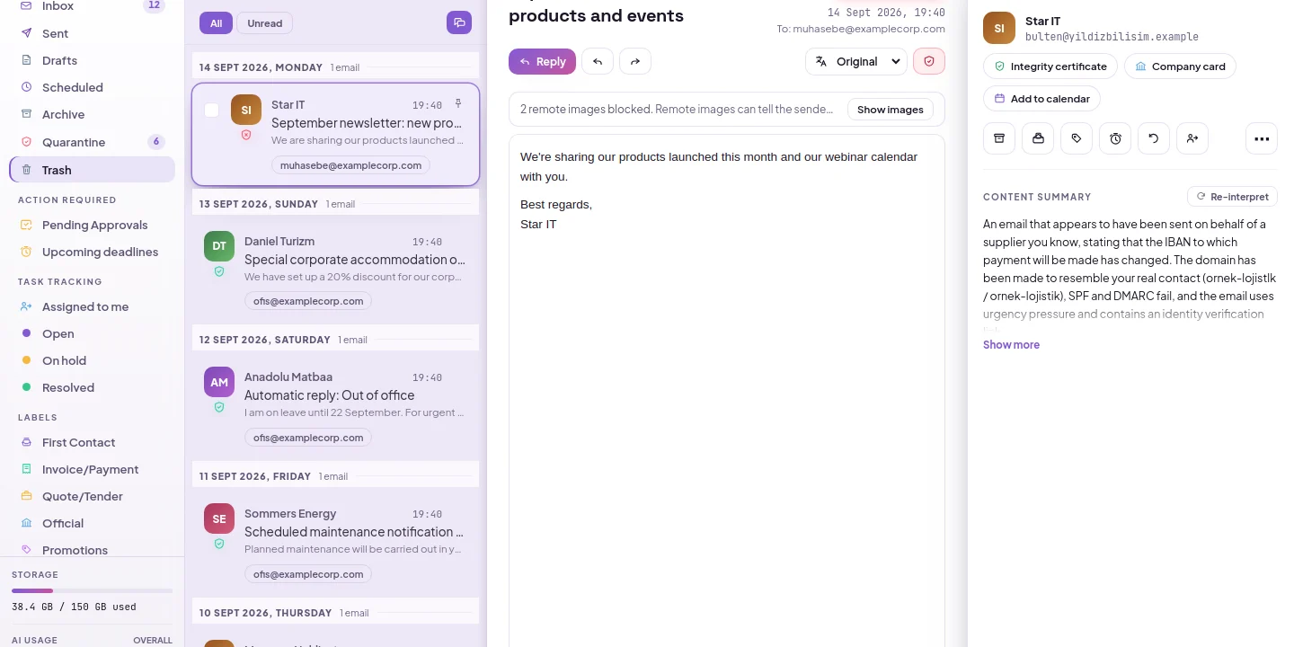The image size is (1294, 647).
Task: Click the green shield under Sommers Energy avatar
Action: point(219,544)
